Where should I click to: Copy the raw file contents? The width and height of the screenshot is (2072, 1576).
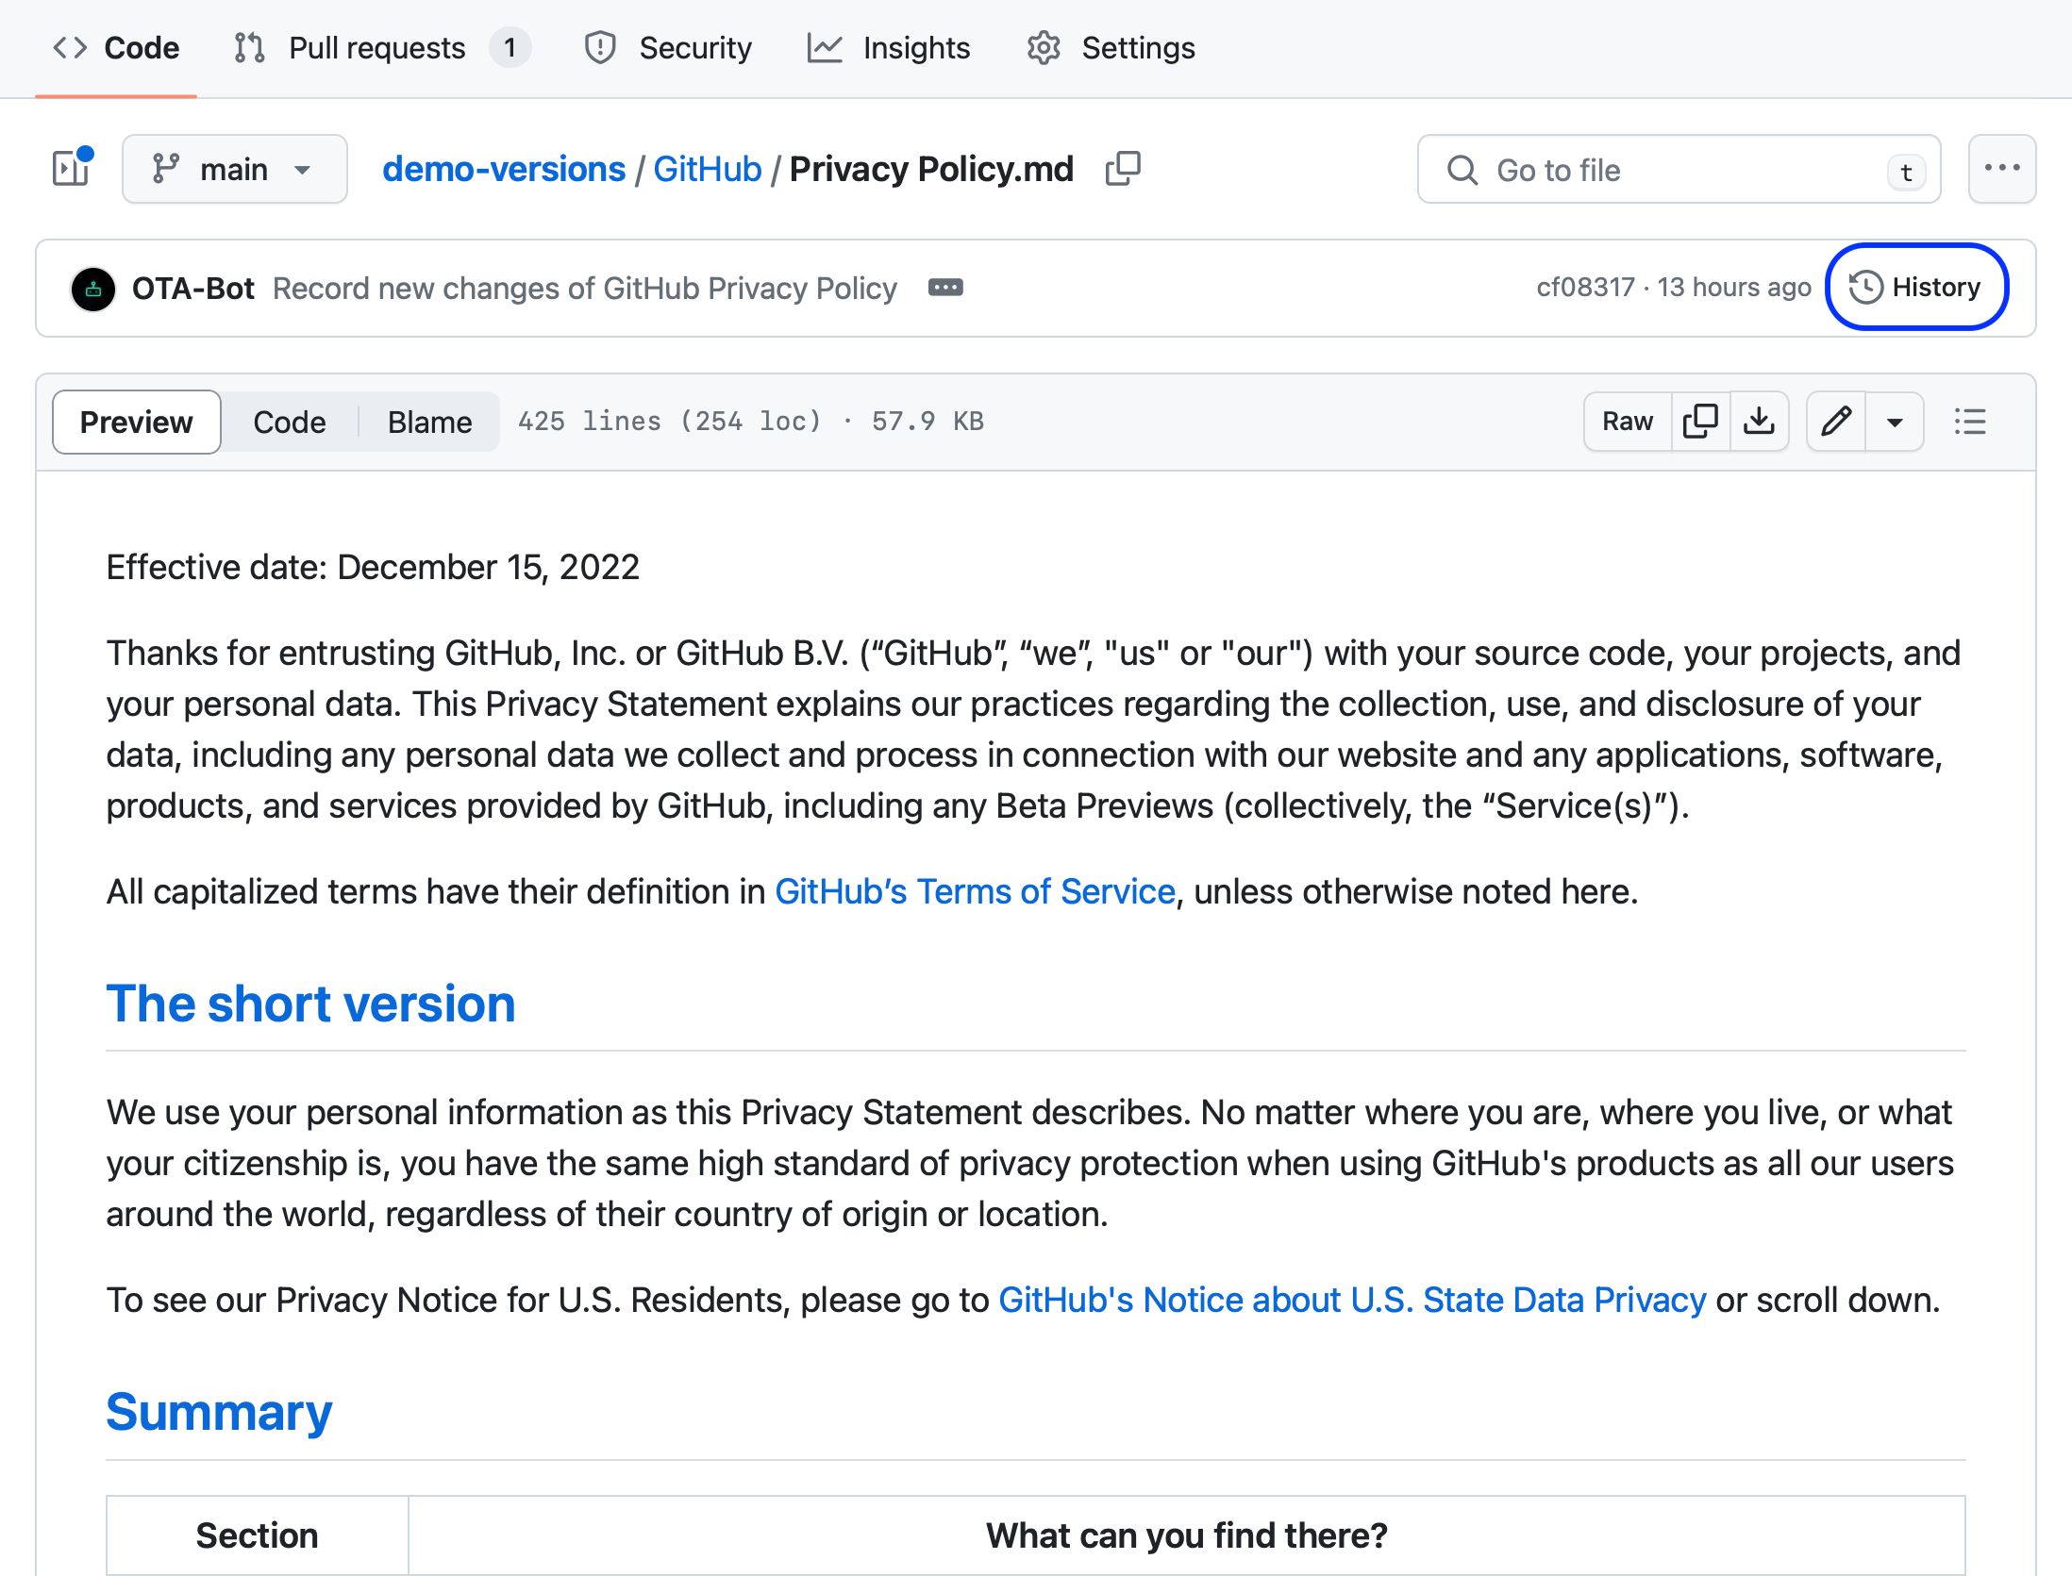tap(1701, 422)
